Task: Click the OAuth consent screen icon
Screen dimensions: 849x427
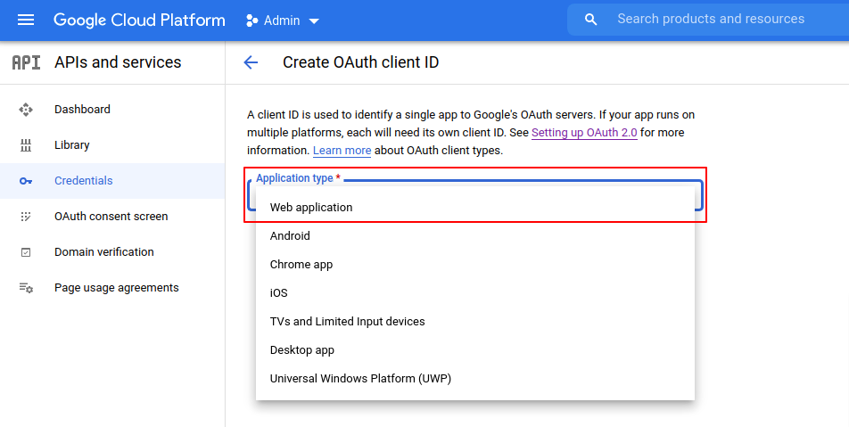Action: tap(26, 217)
